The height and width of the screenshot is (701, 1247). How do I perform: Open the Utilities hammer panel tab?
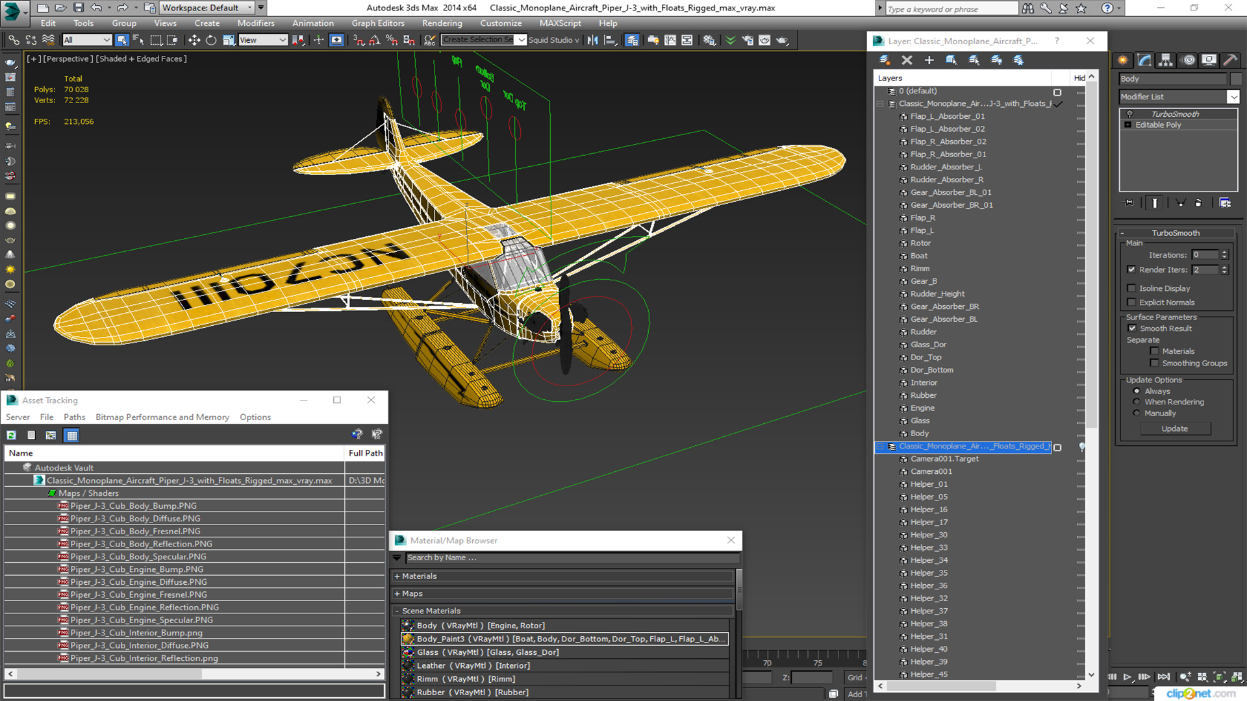tap(1230, 60)
